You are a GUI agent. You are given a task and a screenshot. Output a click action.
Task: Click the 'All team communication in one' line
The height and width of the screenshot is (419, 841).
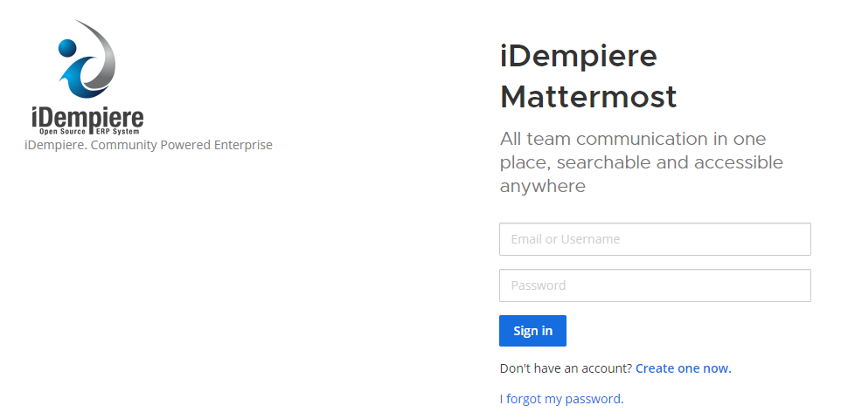coord(633,139)
